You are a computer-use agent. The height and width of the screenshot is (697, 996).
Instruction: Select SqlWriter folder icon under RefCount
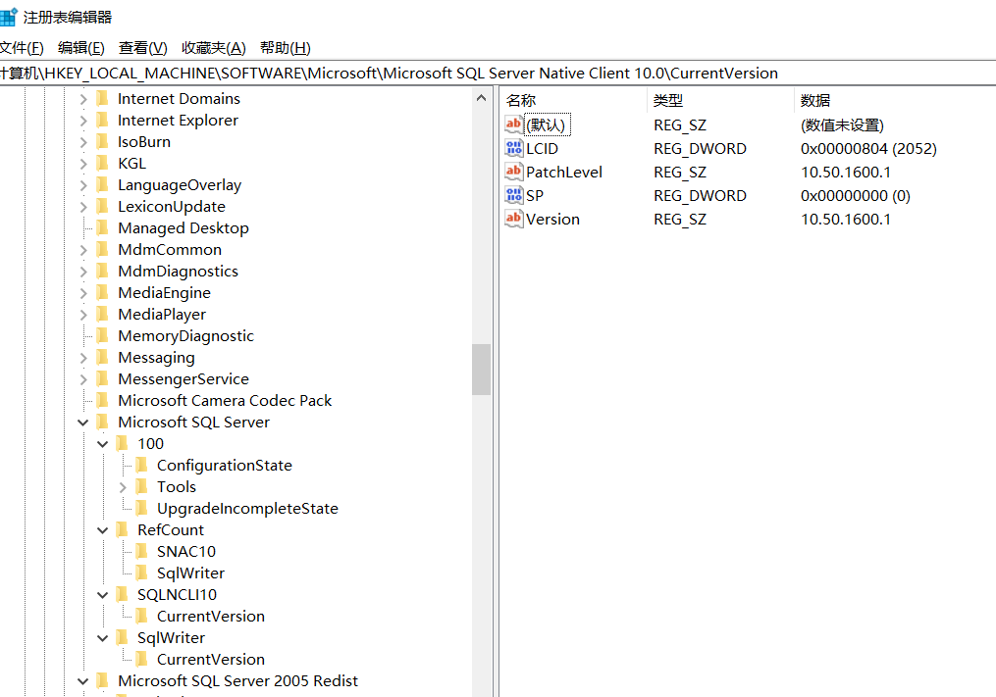click(x=141, y=573)
